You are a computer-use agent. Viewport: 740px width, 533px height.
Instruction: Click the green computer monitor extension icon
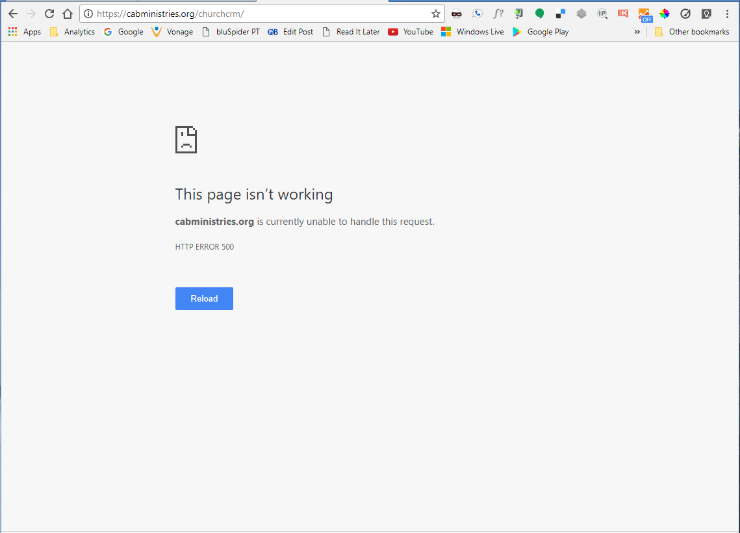pyautogui.click(x=518, y=14)
